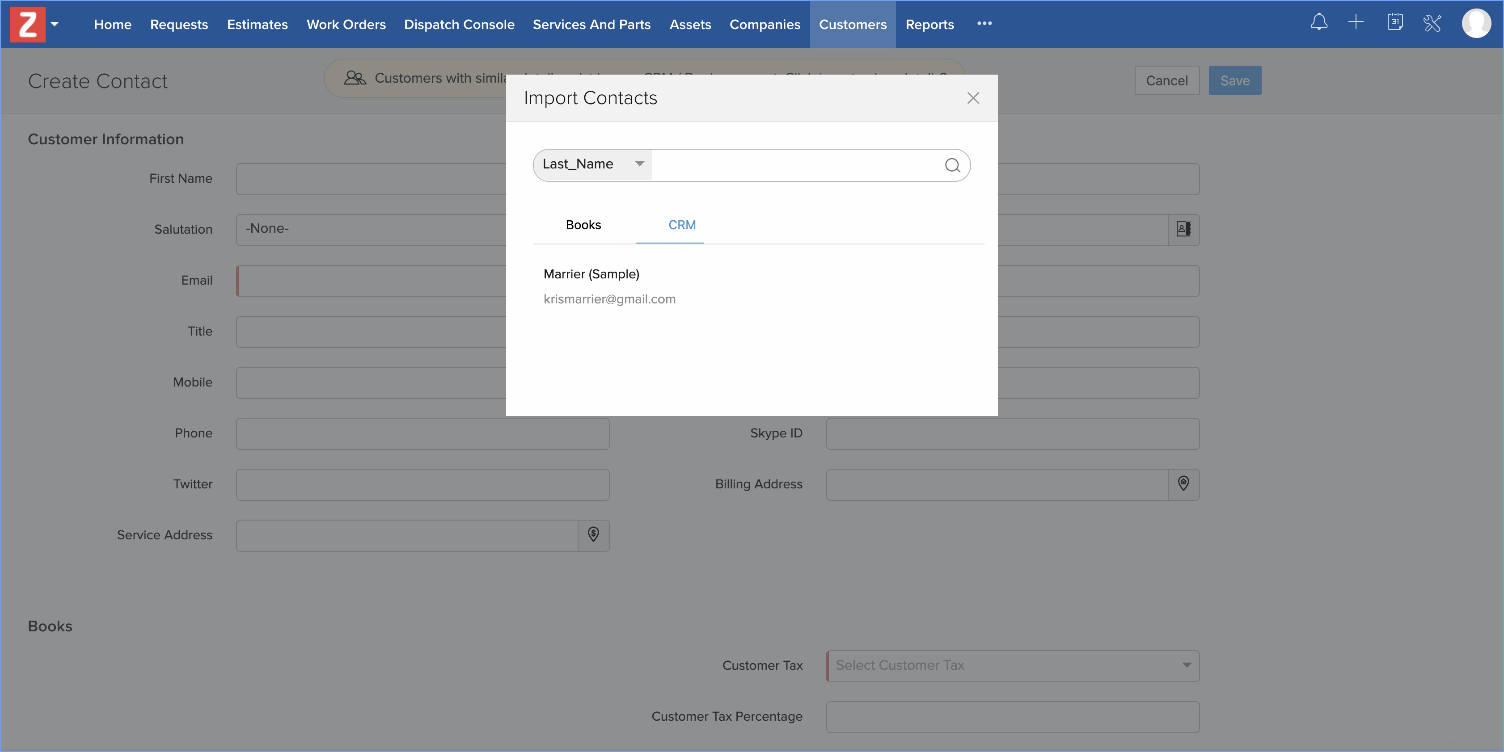The width and height of the screenshot is (1504, 752).
Task: Click the Cancel button
Action: coord(1166,80)
